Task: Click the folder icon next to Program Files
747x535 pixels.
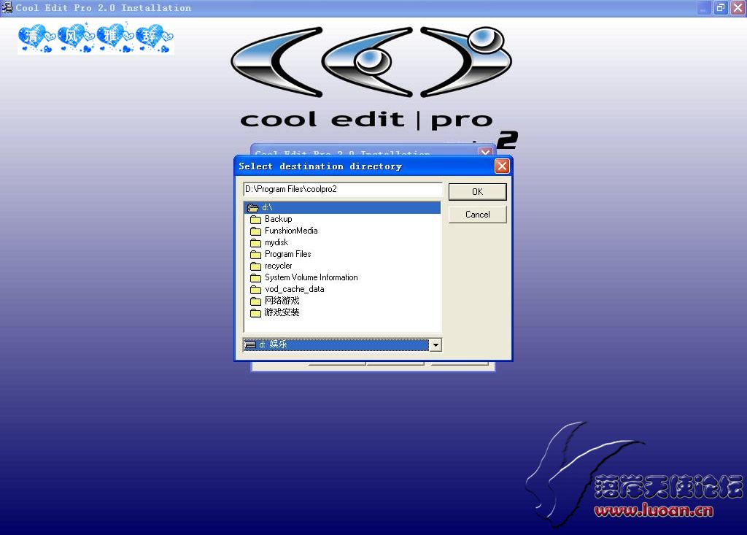Action: tap(256, 255)
